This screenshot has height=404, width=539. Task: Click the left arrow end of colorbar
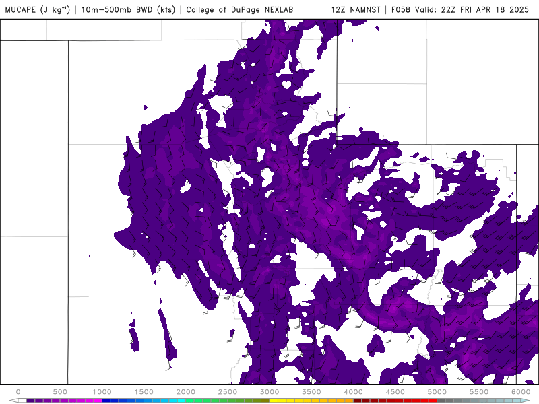[x=13, y=400]
